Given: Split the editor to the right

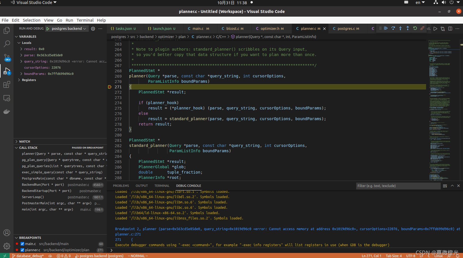Looking at the screenshot, I should (450, 29).
